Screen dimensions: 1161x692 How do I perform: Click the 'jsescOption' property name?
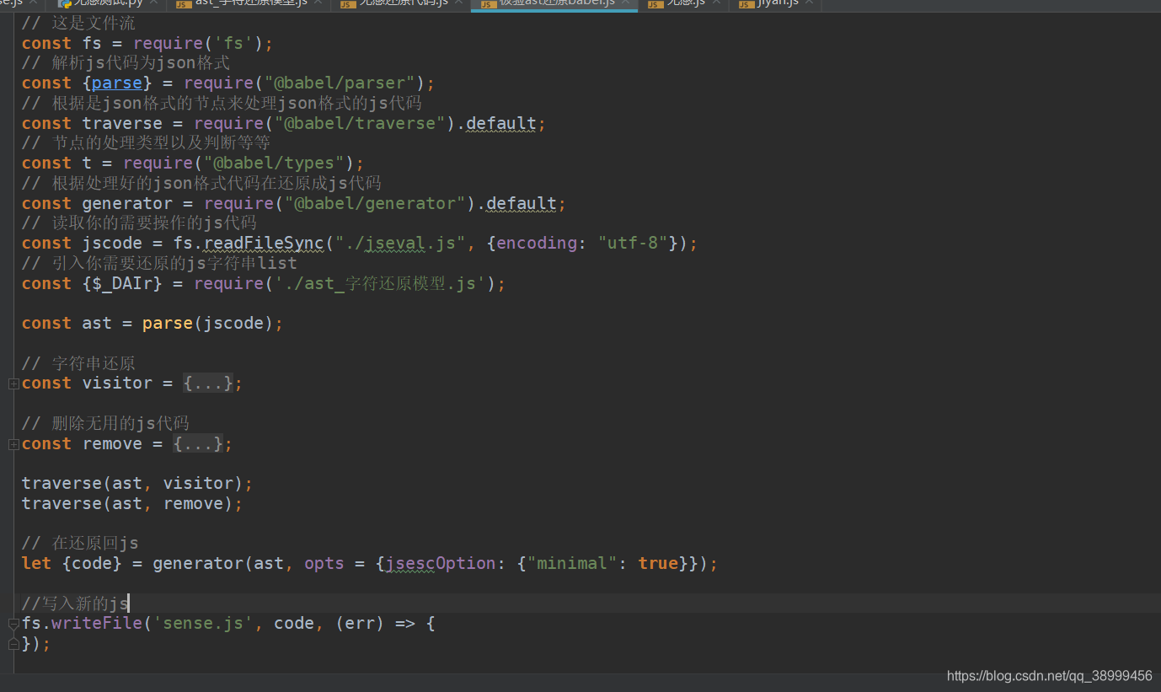coord(441,563)
